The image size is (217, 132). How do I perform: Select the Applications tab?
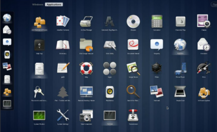pyautogui.click(x=54, y=4)
